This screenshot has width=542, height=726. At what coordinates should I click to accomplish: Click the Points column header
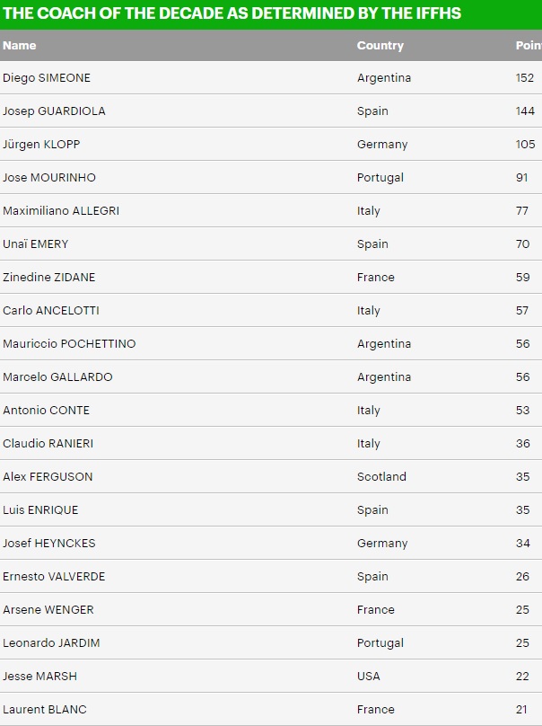529,45
